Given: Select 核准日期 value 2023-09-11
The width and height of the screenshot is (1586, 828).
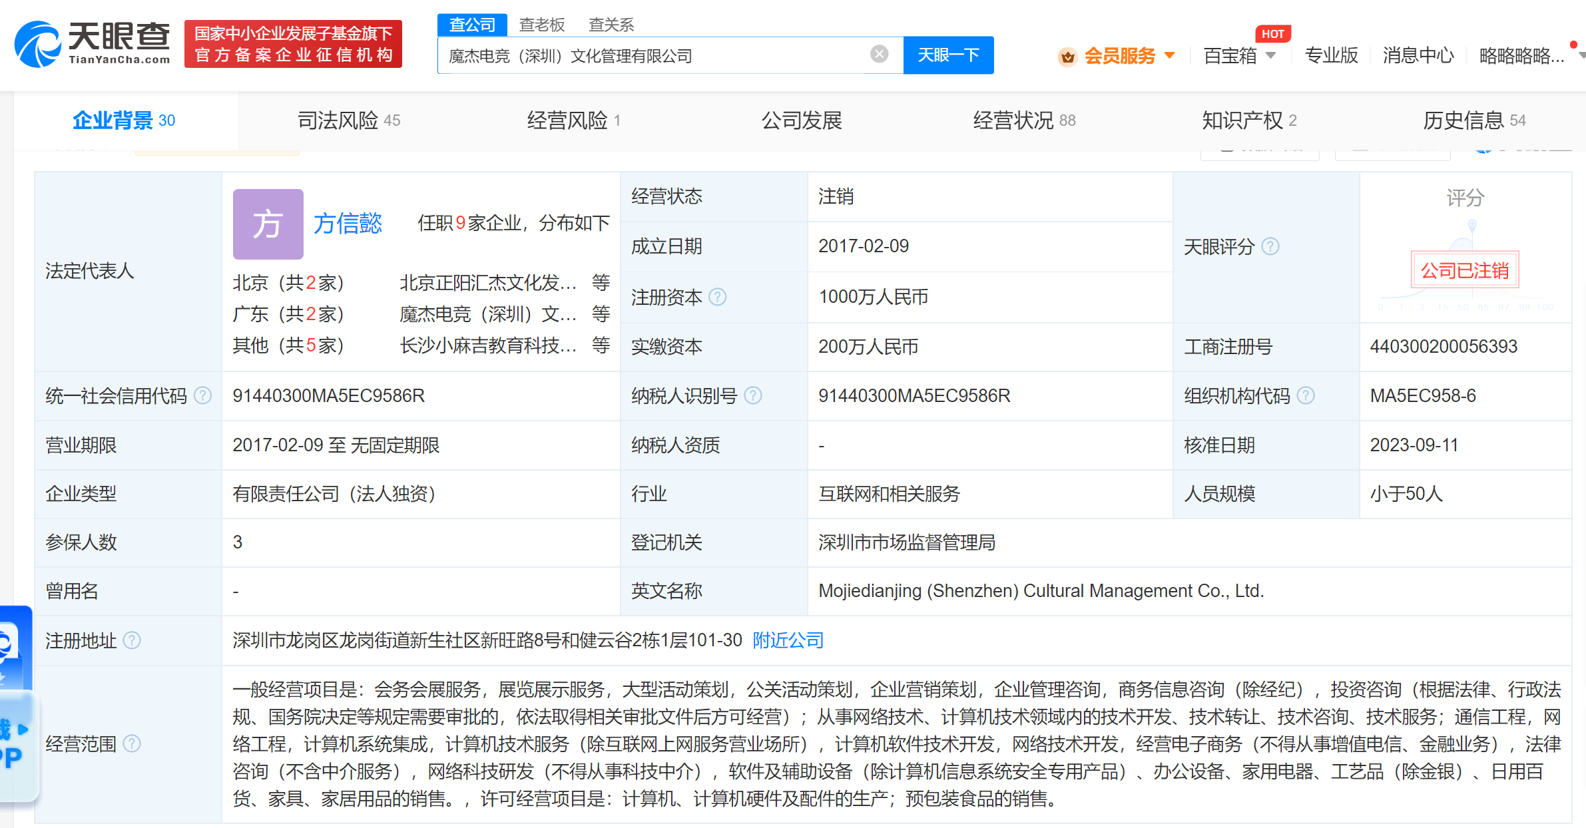Looking at the screenshot, I should point(1414,445).
